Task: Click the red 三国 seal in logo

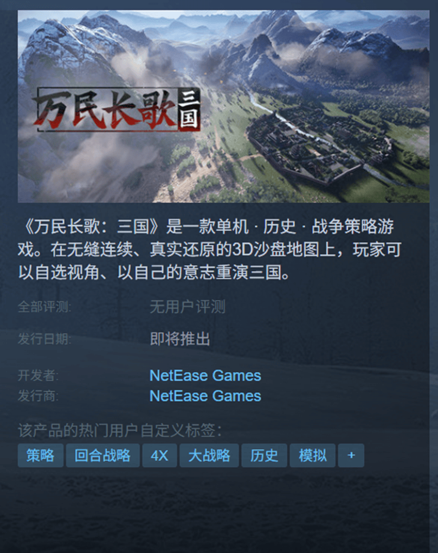Action: 189,110
